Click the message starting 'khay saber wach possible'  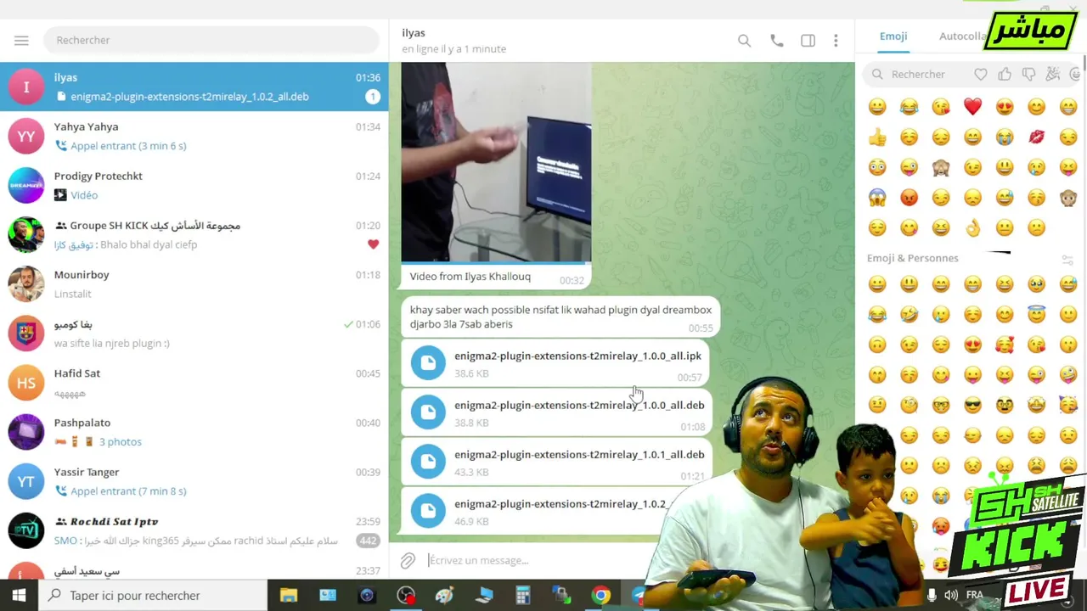560,317
